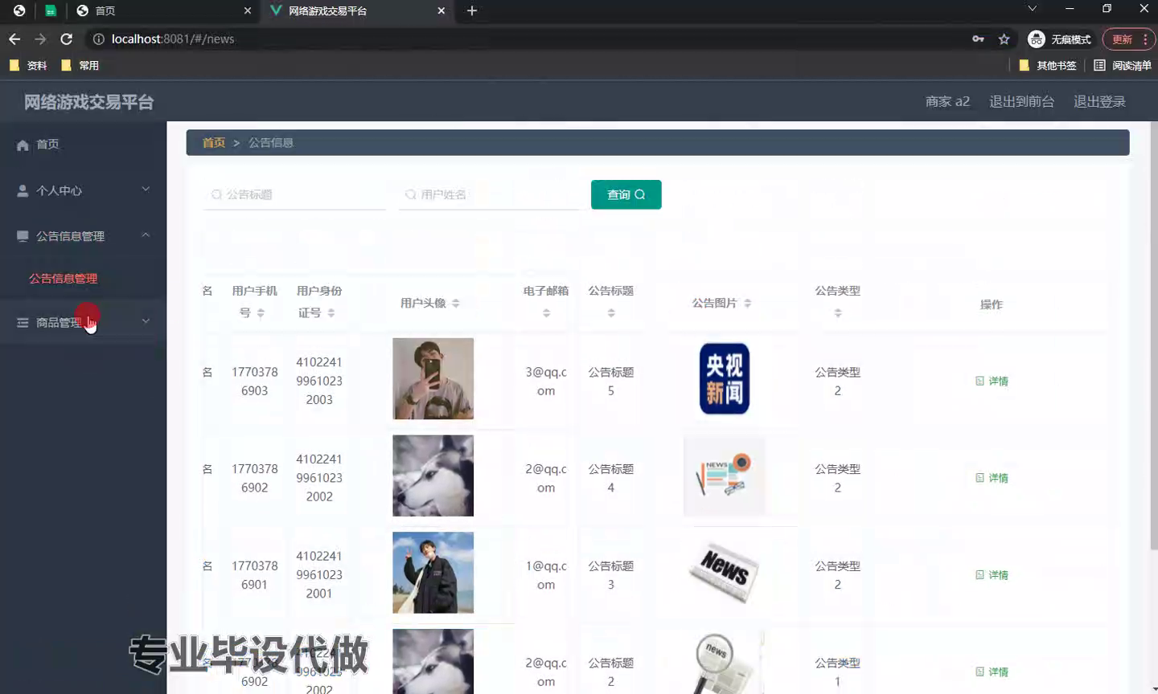Click 首页 in the breadcrumb
This screenshot has height=694, width=1158.
coord(214,142)
